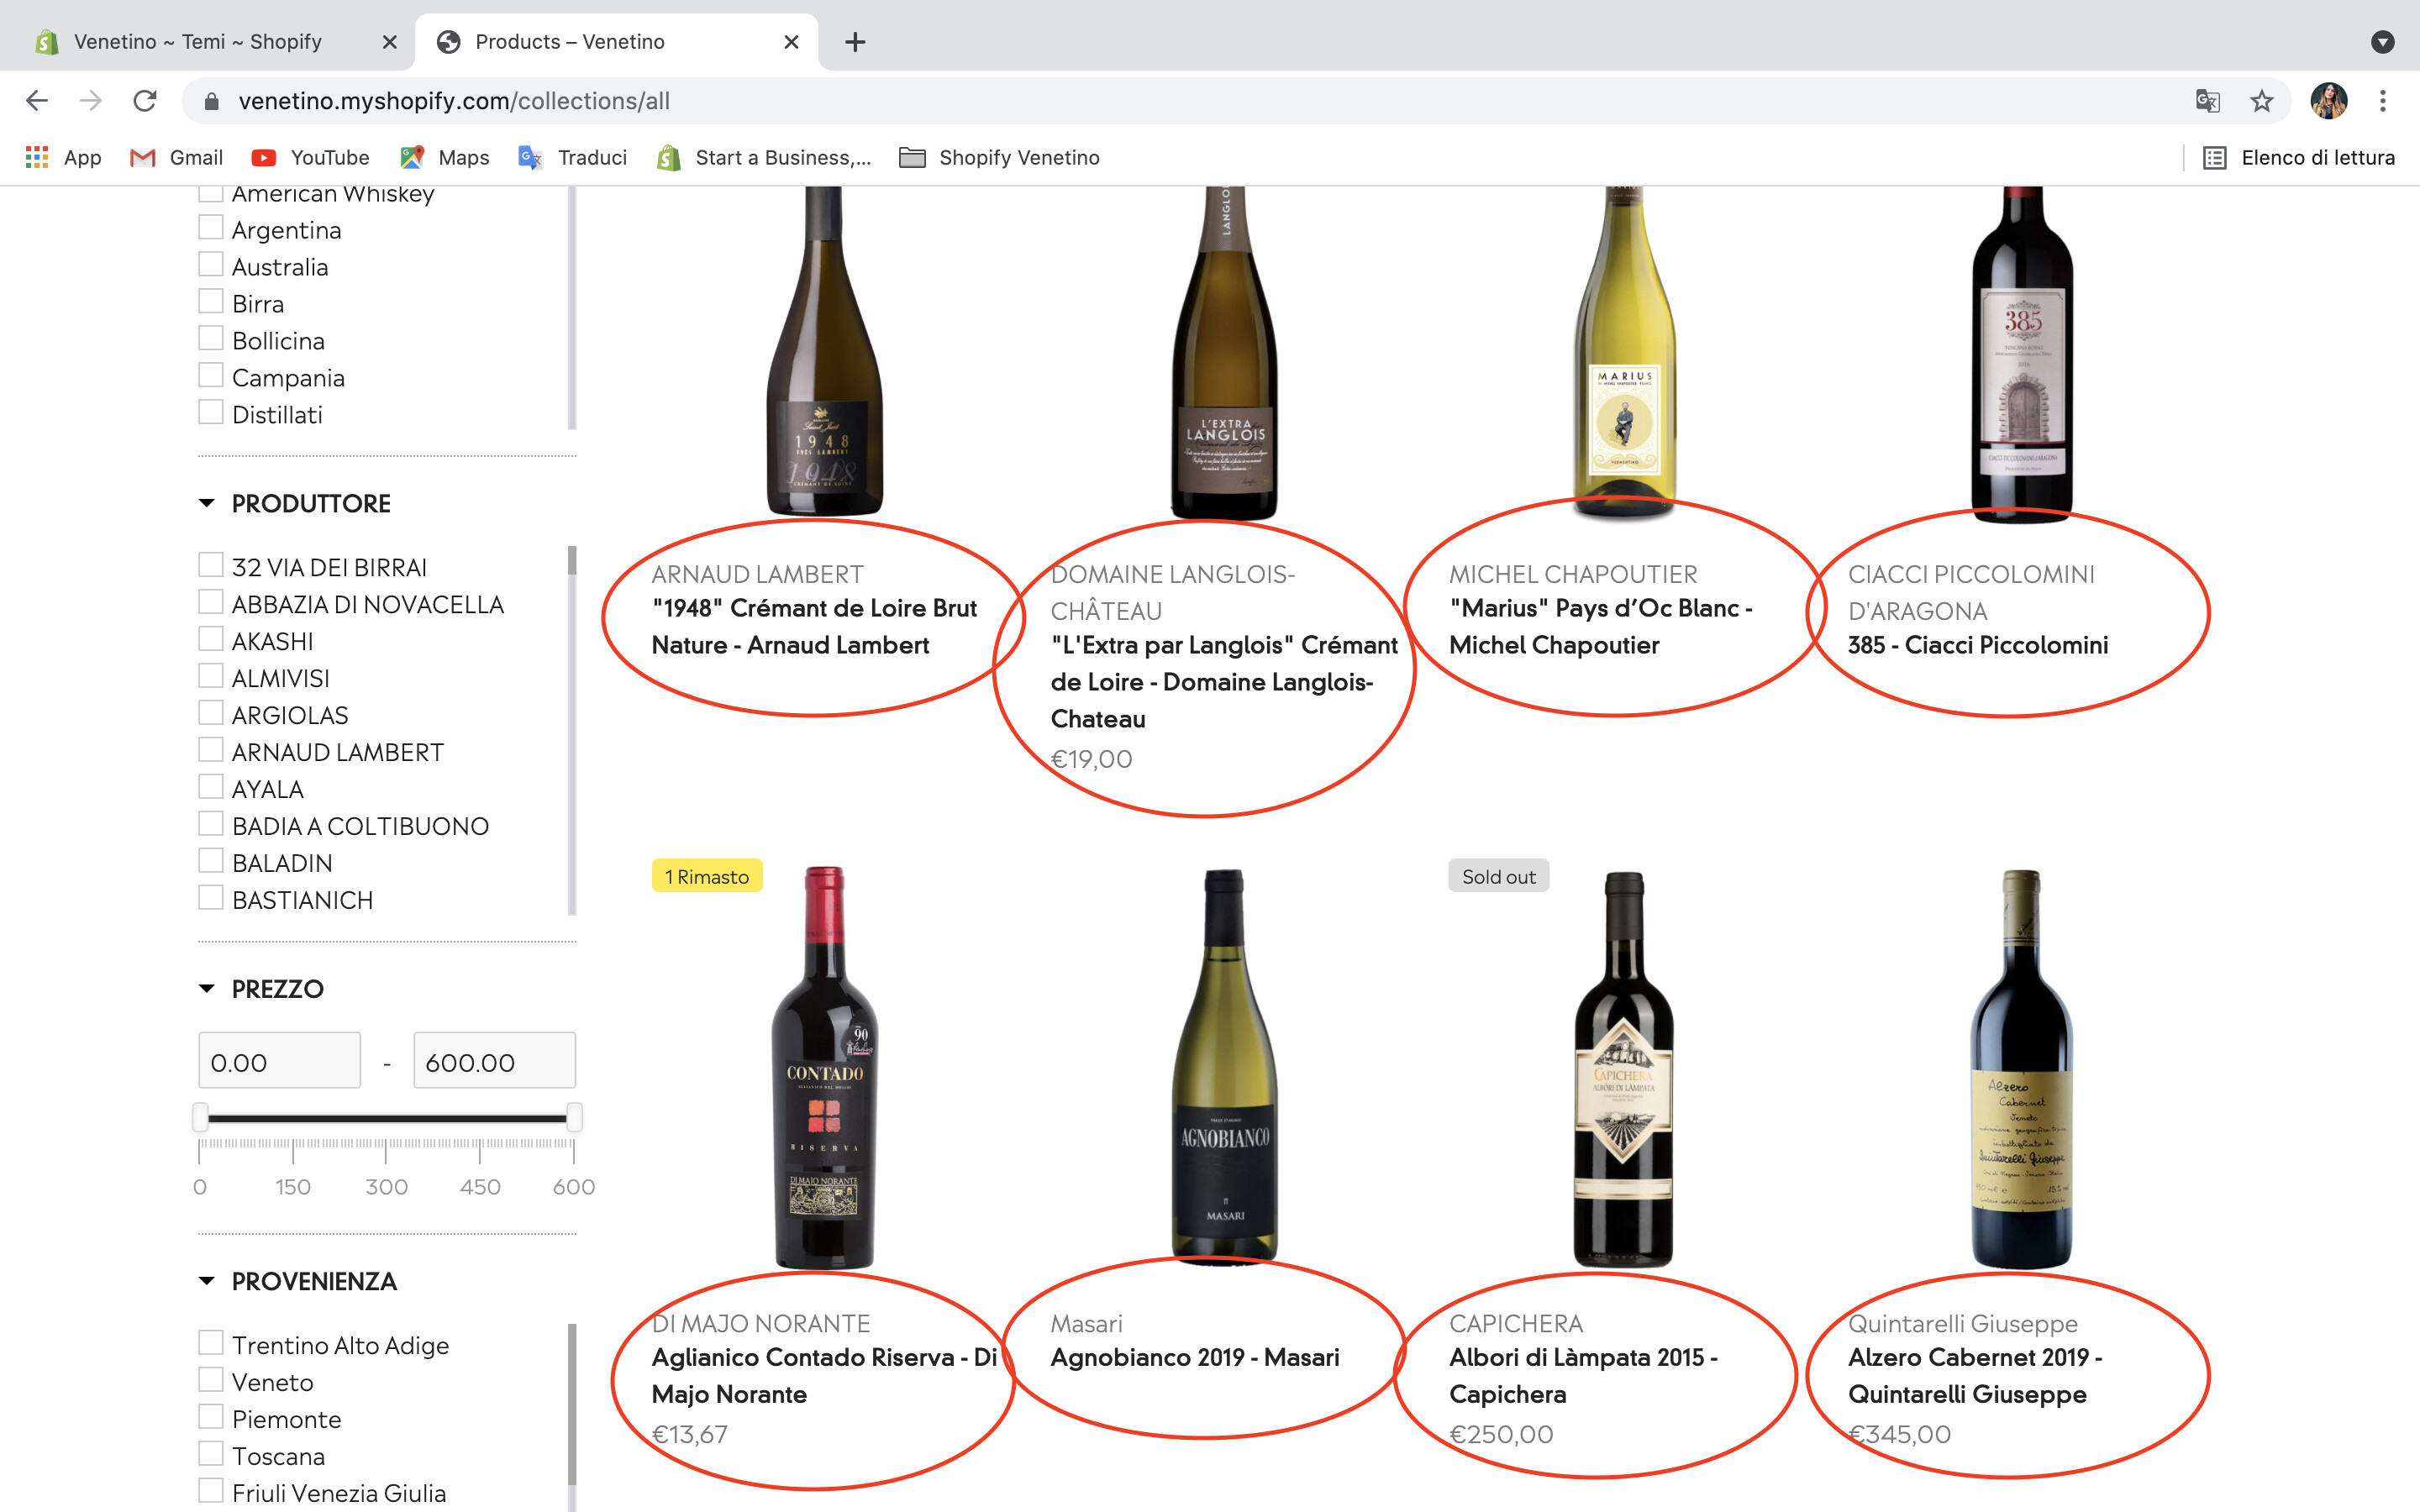The width and height of the screenshot is (2420, 1512).
Task: Switch to Venetino Temi Shopify tab
Action: click(198, 42)
